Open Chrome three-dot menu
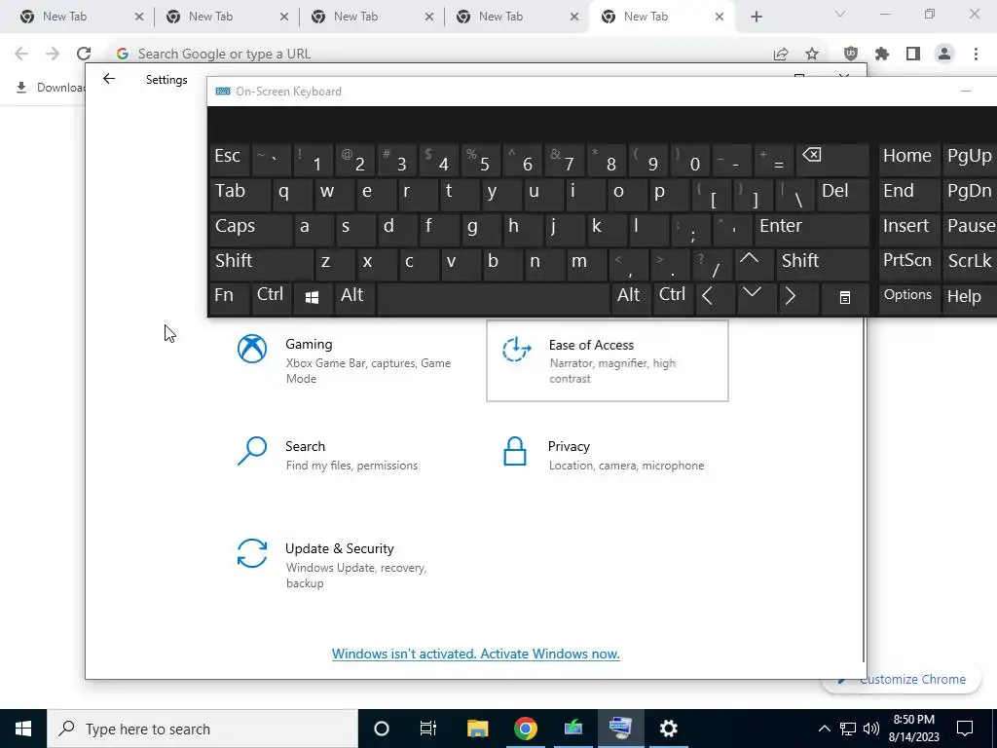 pos(976,55)
